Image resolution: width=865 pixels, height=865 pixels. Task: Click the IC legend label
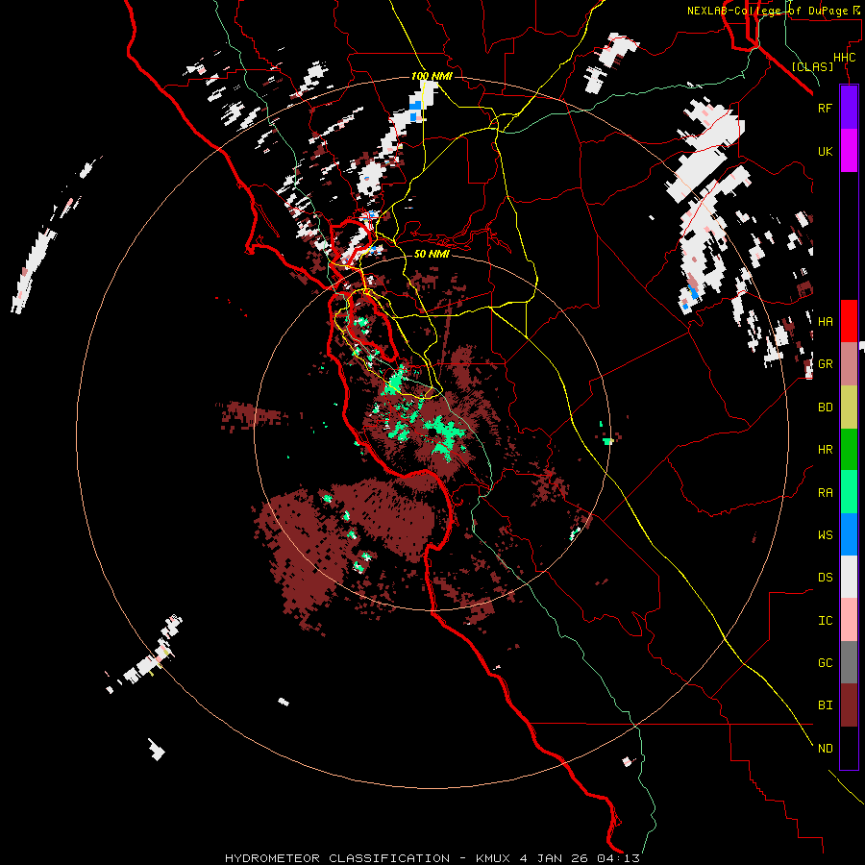click(x=825, y=621)
